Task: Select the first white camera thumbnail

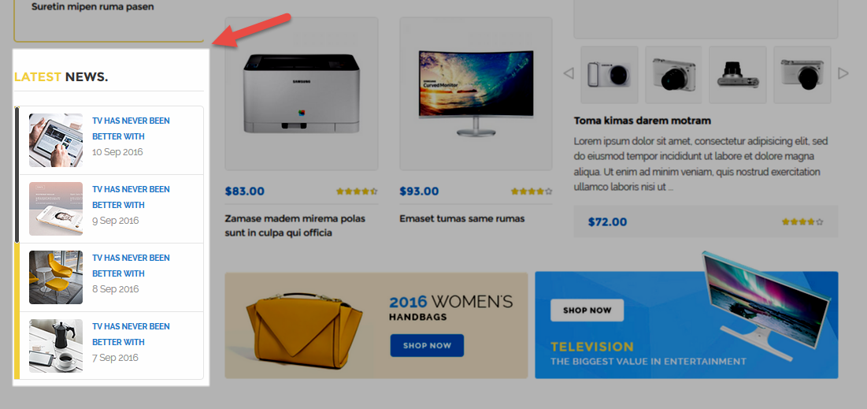Action: pos(609,75)
